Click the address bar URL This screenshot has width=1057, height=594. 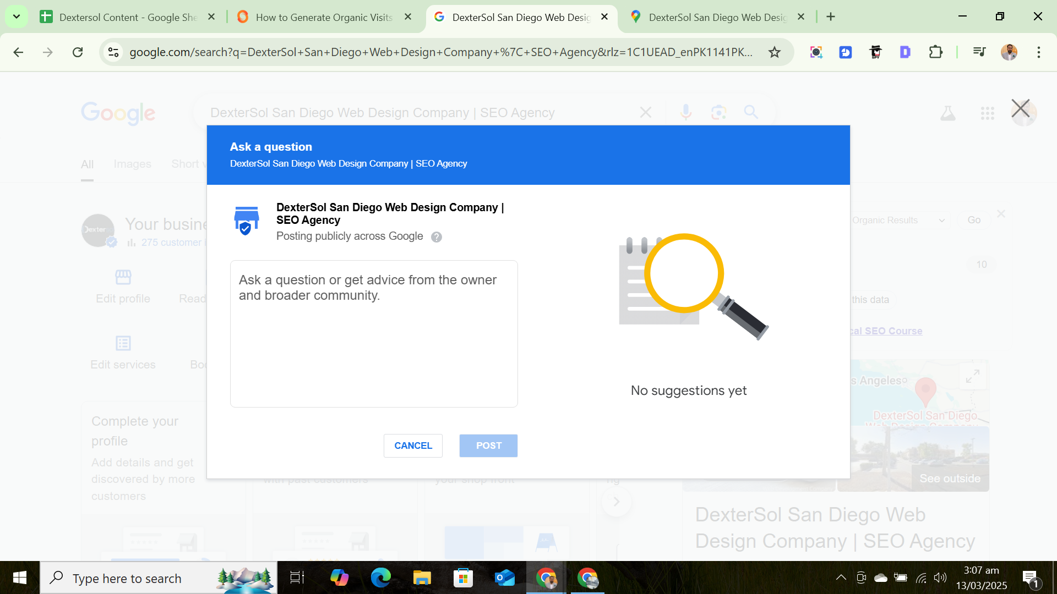(440, 52)
